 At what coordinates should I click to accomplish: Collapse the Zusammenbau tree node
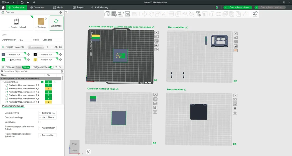[3, 82]
